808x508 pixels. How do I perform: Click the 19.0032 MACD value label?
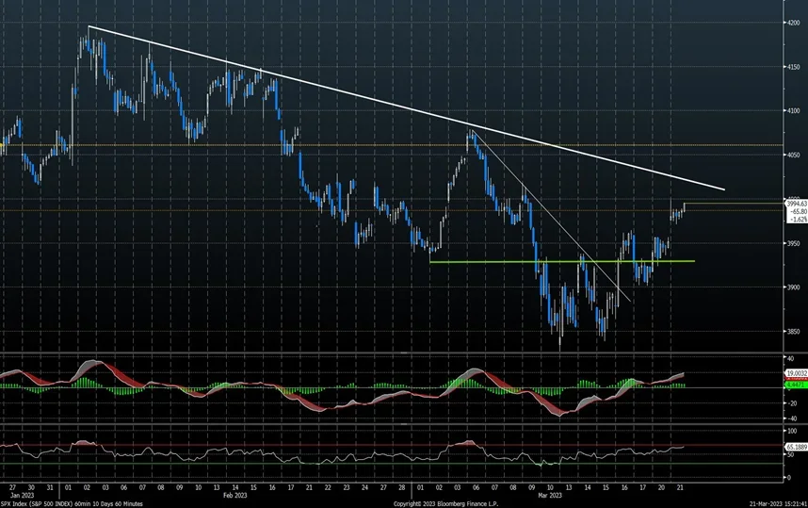796,374
